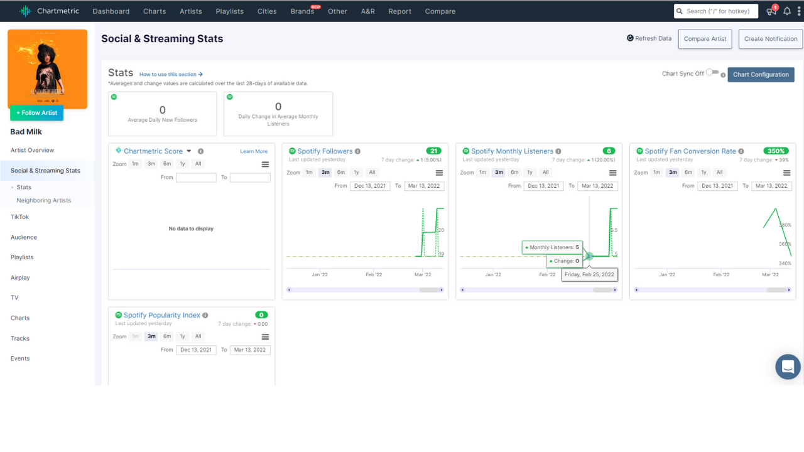Click the top search box
This screenshot has width=804, height=452.
point(716,11)
